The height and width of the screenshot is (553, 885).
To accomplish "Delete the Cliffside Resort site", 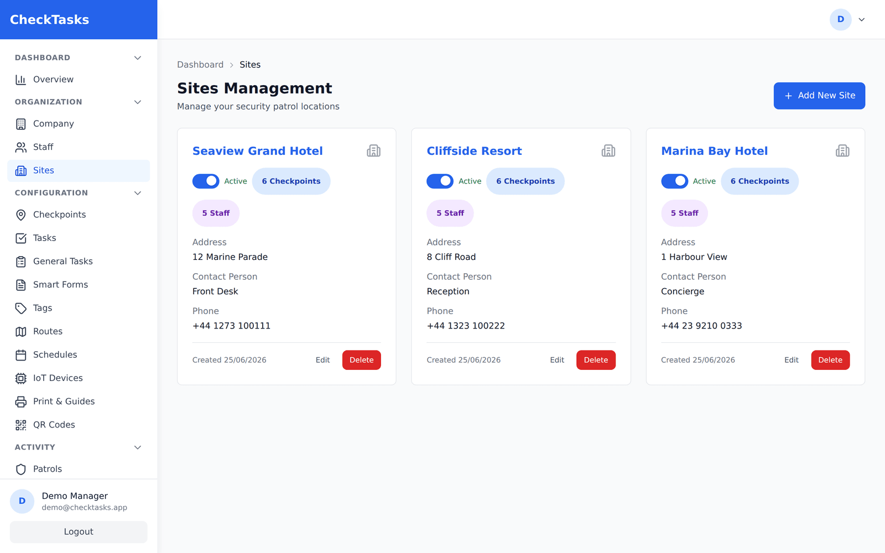I will (x=596, y=360).
